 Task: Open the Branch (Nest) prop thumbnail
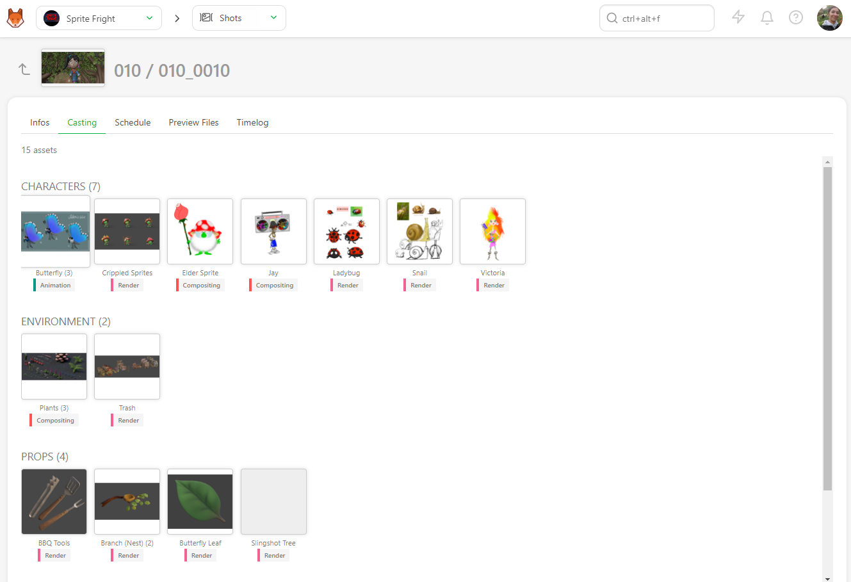click(x=127, y=501)
